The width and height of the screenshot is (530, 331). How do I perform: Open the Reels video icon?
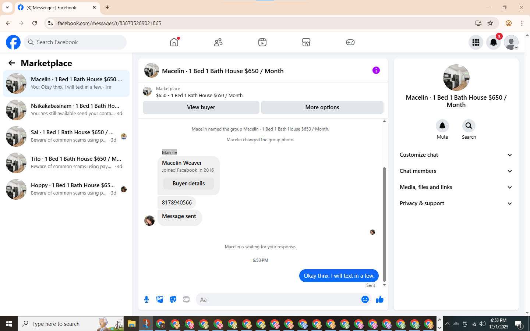(262, 42)
